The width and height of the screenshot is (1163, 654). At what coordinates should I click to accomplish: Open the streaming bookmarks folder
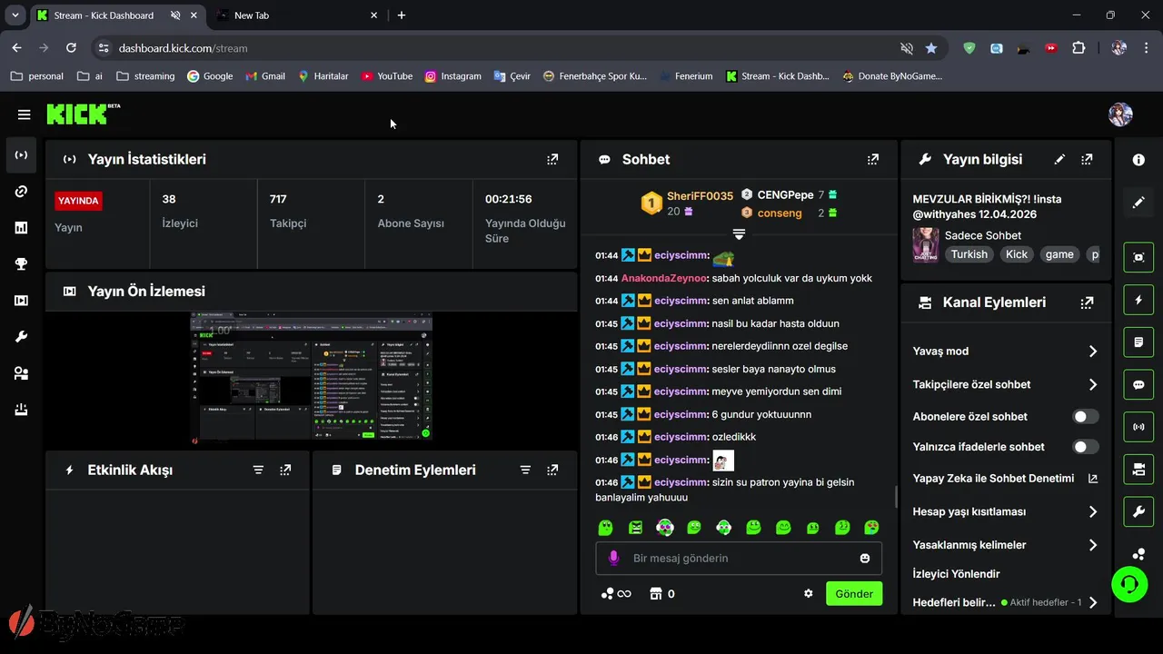(x=145, y=76)
